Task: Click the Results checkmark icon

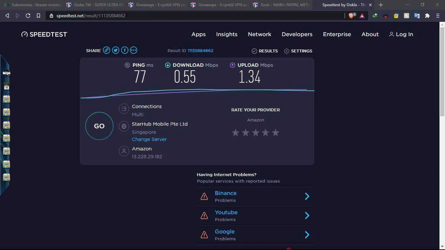Action: (x=254, y=51)
